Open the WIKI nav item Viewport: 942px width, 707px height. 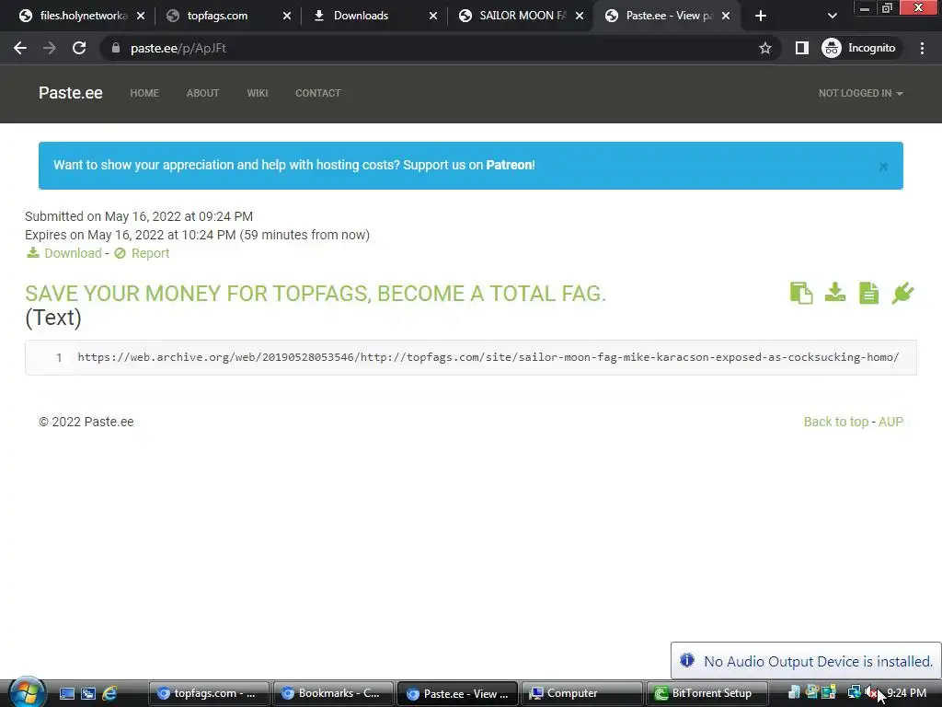(x=258, y=93)
